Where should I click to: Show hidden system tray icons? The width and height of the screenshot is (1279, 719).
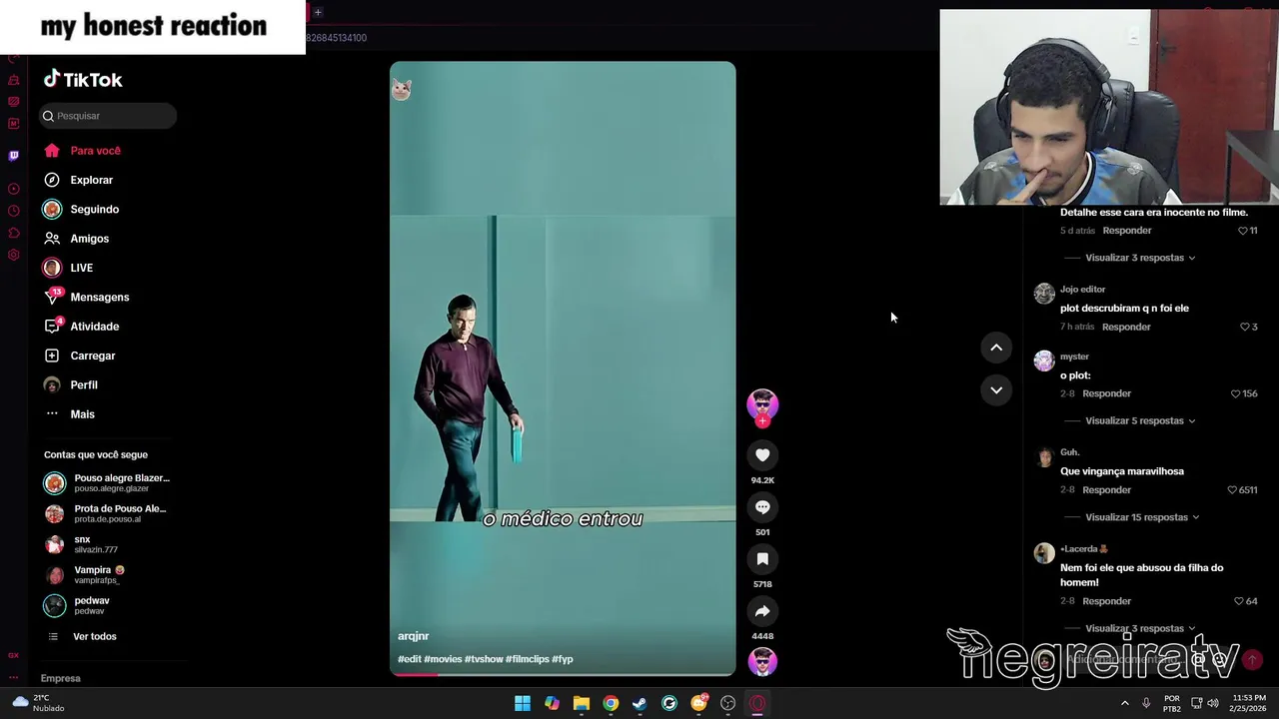click(x=1125, y=703)
